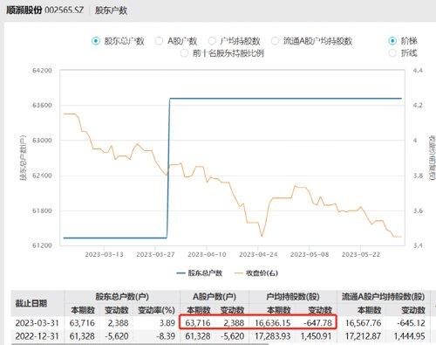Select the A股户数 radio option
Viewport: 436px width, 345px height.
[x=176, y=41]
